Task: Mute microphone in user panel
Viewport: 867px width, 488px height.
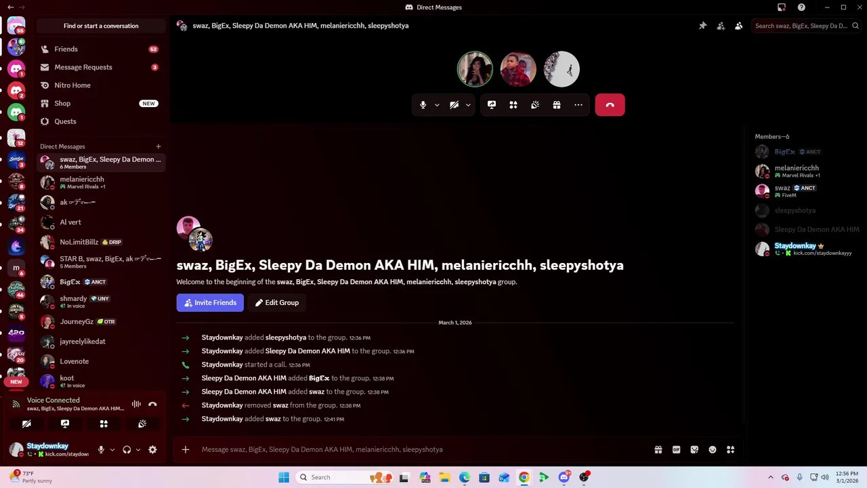Action: (101, 449)
